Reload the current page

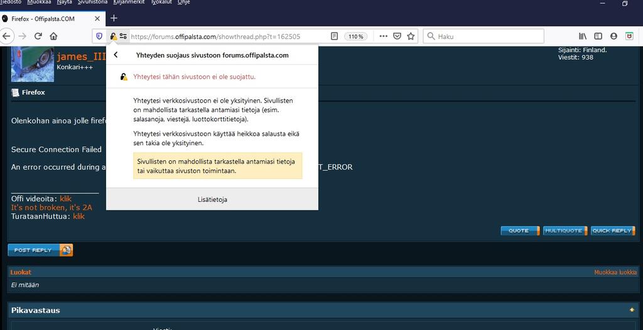coord(38,36)
